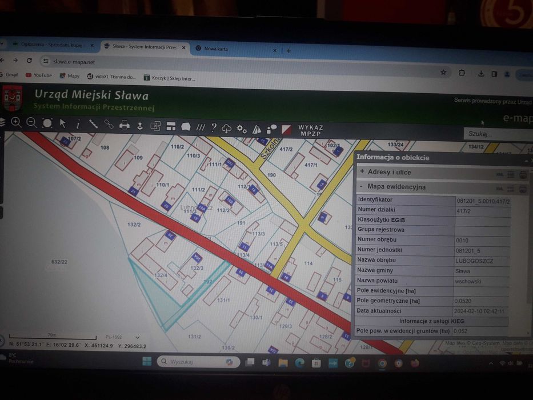This screenshot has height=400, width=533.
Task: Switch to the Nowa karta tab
Action: [x=237, y=49]
